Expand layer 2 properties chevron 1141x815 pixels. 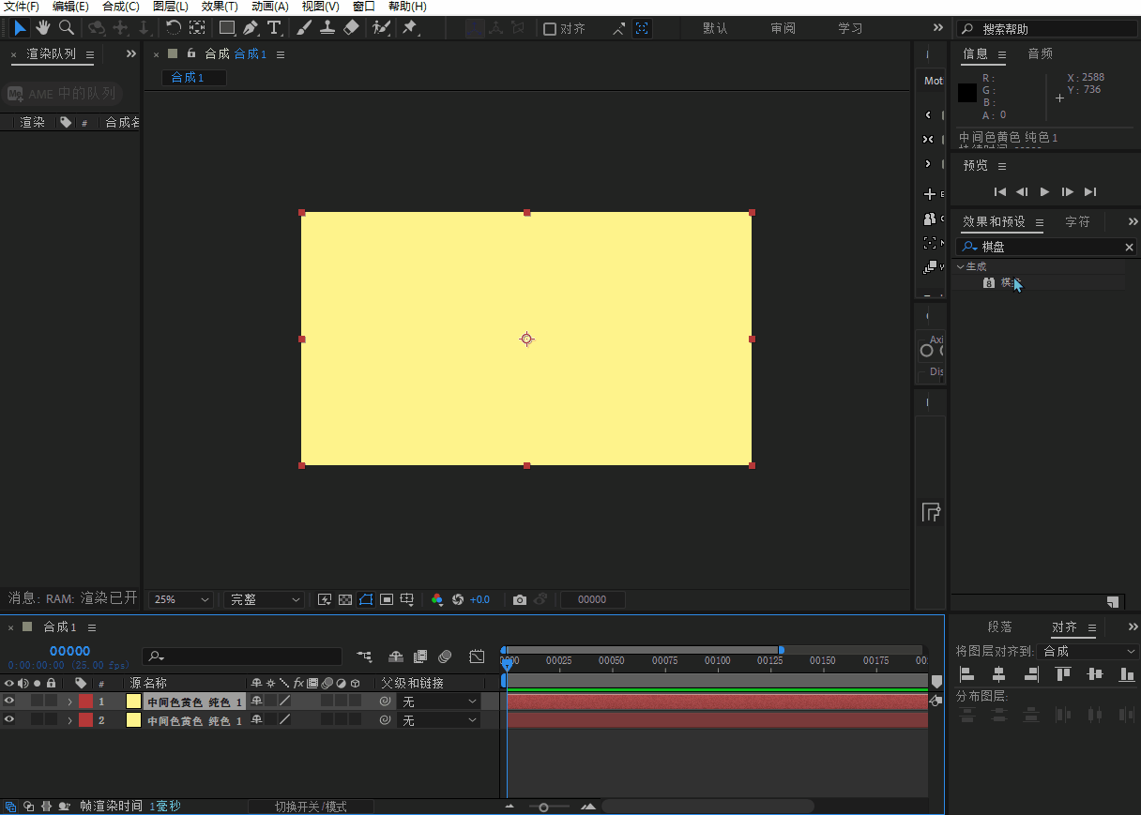[69, 719]
